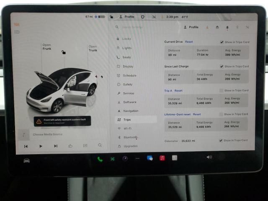Screen dimensions: 268x201
Task: Click the Lifetime-Dont reset trip name
Action: (177, 114)
